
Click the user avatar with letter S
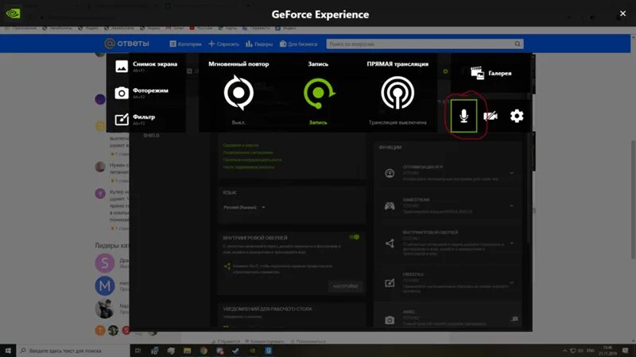click(x=105, y=263)
